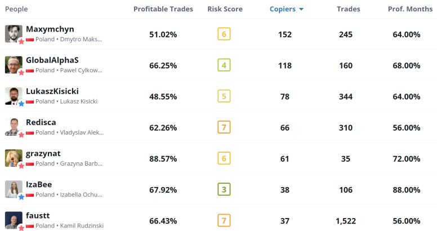Click the People column header
The width and height of the screenshot is (437, 231).
[16, 9]
